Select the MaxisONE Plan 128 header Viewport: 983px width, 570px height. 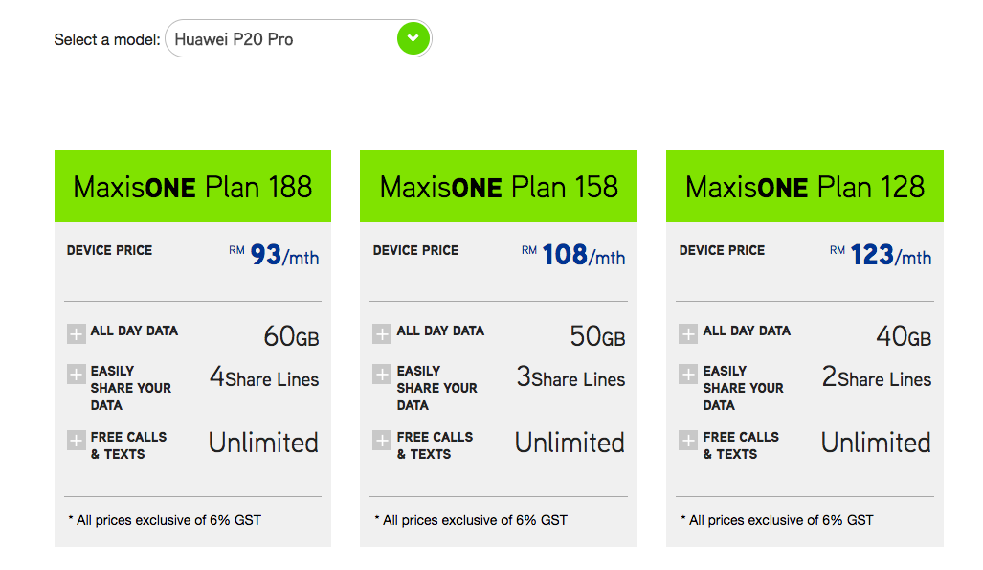pos(804,187)
